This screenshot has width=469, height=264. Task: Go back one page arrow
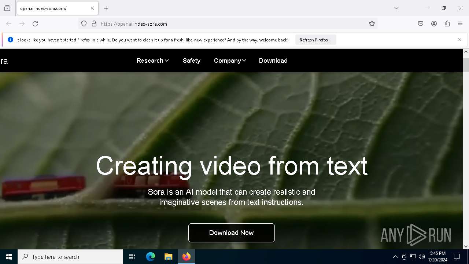tap(9, 24)
